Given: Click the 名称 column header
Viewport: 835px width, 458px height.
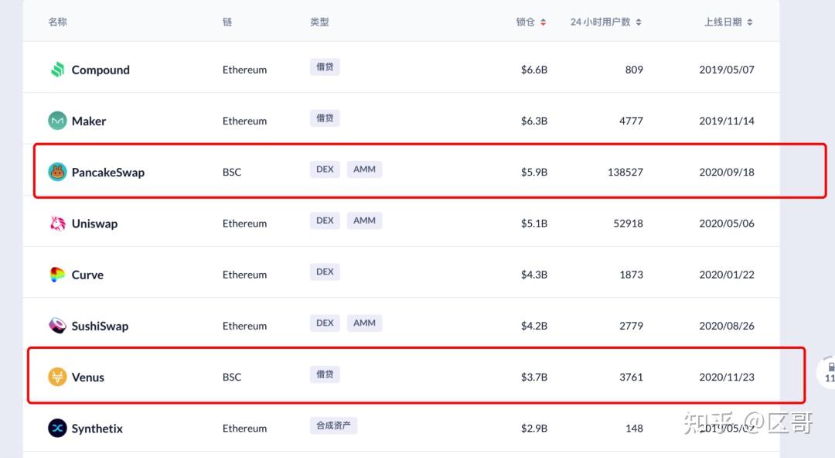Looking at the screenshot, I should [58, 22].
